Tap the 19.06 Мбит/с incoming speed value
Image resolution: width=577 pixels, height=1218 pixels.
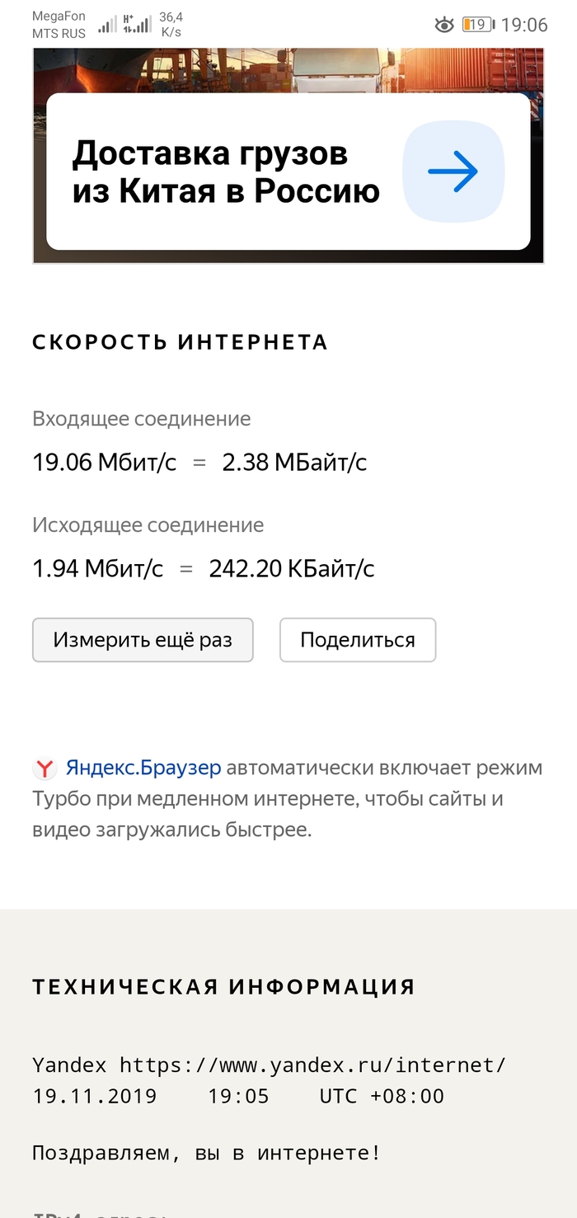pos(104,462)
